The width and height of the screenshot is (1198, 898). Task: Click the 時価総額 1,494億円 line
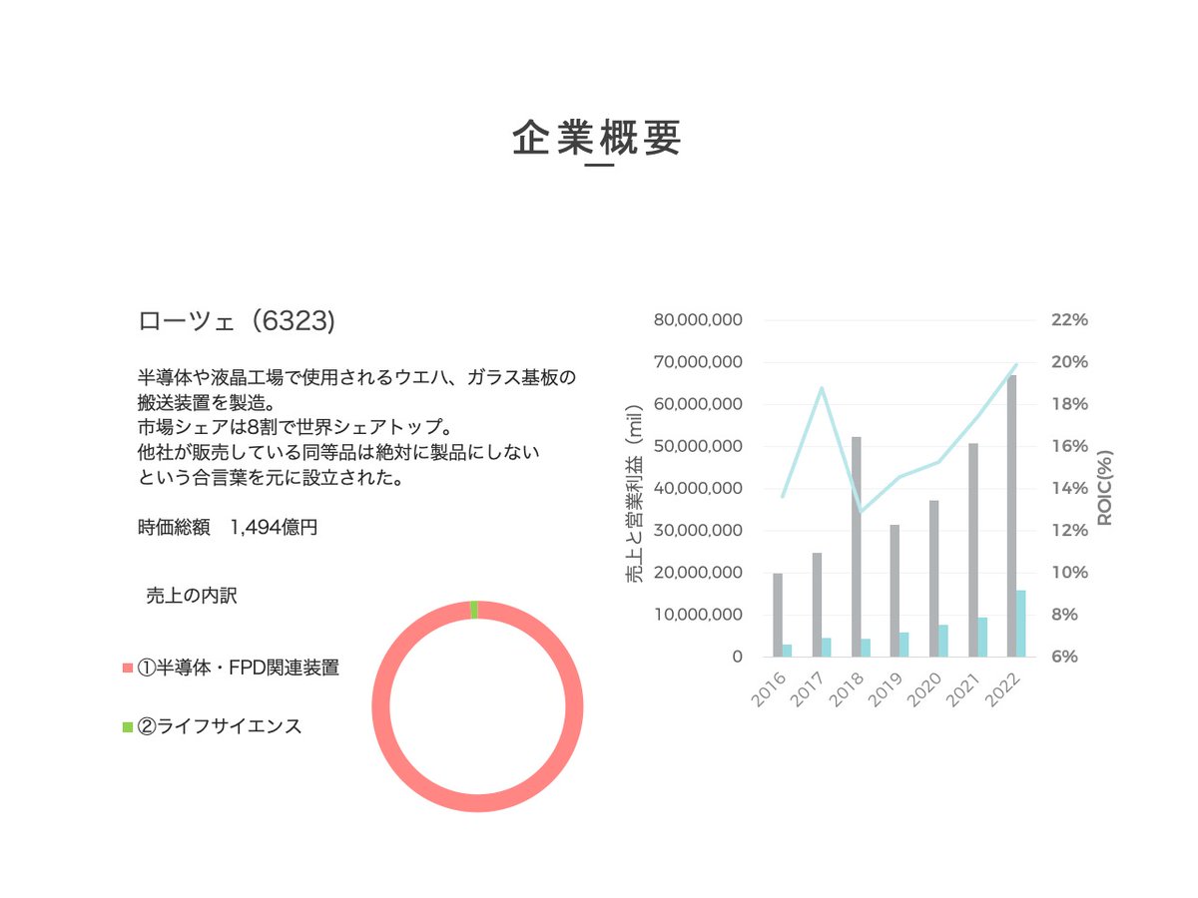coord(228,527)
